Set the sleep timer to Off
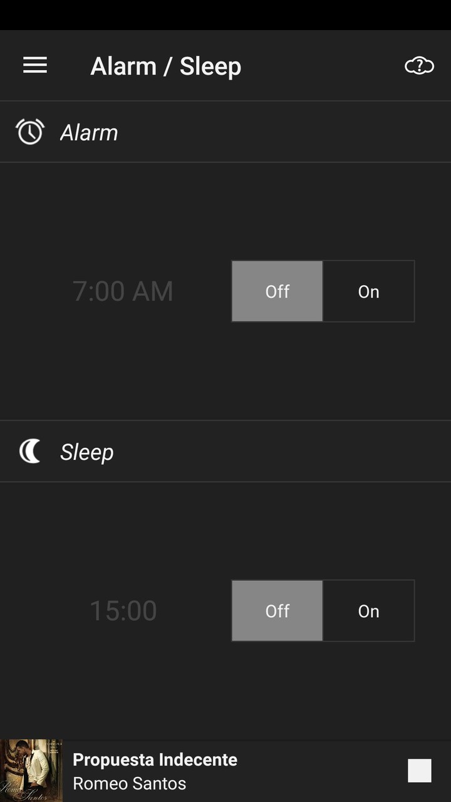Screen dimensions: 451x802 (x=277, y=611)
